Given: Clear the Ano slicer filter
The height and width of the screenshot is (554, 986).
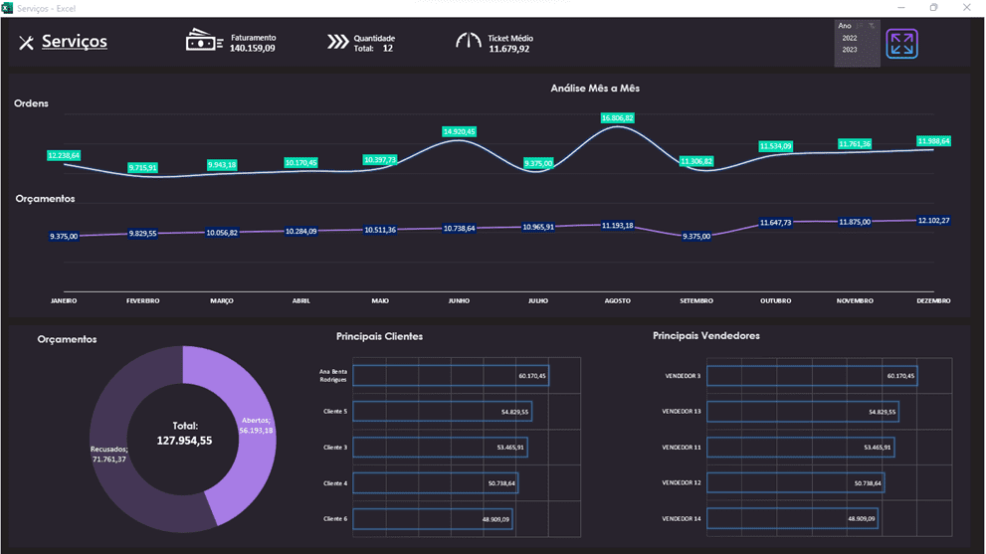Looking at the screenshot, I should (873, 26).
